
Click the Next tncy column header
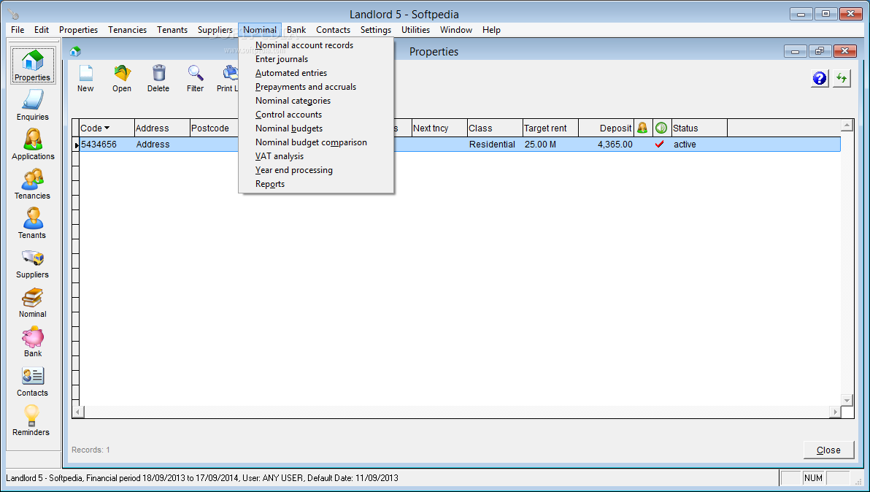click(x=439, y=128)
